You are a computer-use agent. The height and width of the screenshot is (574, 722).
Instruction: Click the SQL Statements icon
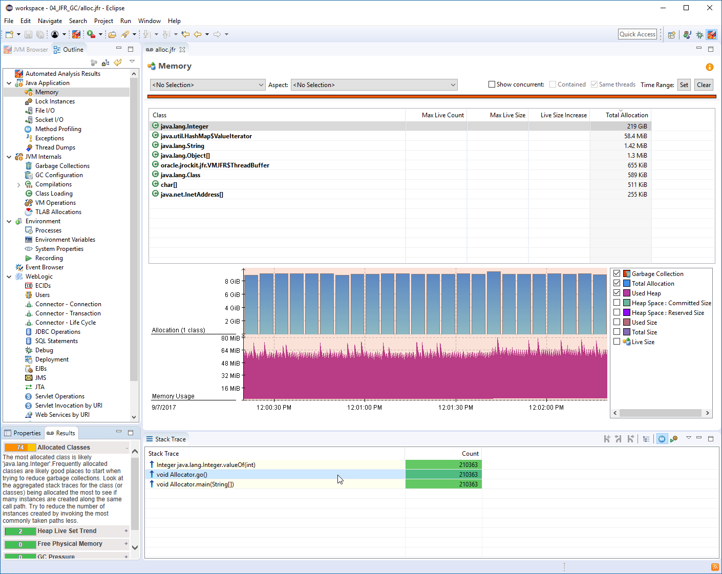29,341
